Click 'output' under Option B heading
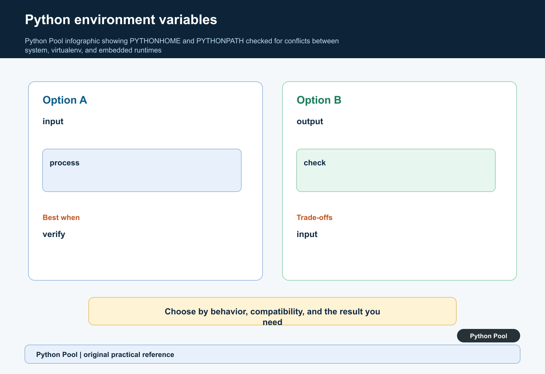The image size is (545, 374). pyautogui.click(x=310, y=121)
